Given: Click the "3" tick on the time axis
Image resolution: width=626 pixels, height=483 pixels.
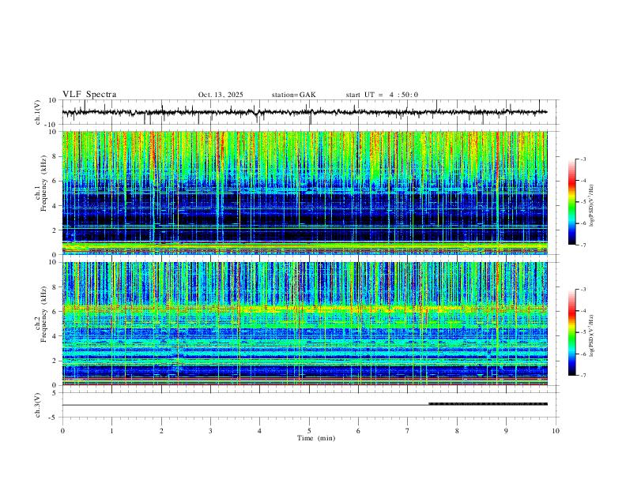Looking at the screenshot, I should pyautogui.click(x=210, y=431).
